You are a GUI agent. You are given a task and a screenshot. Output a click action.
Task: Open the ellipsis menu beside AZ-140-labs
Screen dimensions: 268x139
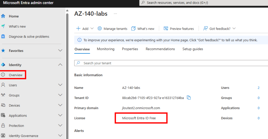115,14
